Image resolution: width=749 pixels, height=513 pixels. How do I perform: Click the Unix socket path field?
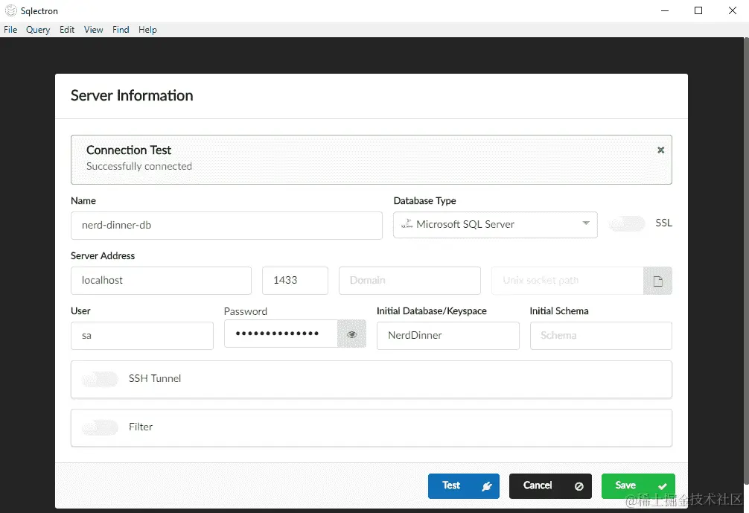pos(567,281)
